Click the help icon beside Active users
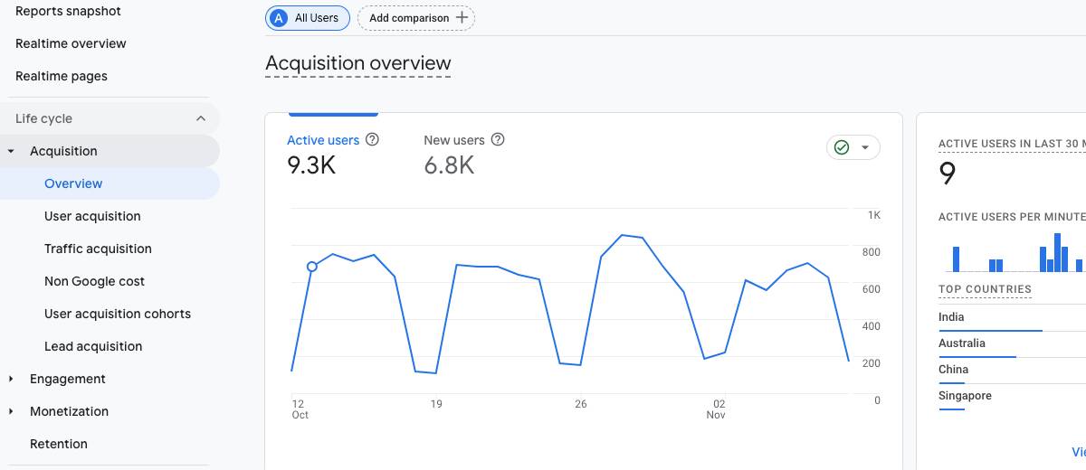Screen dimensions: 1086x470 pos(372,140)
